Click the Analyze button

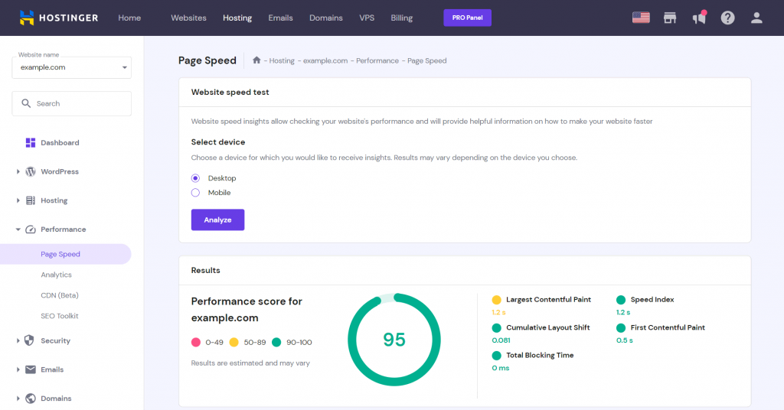[x=217, y=220]
